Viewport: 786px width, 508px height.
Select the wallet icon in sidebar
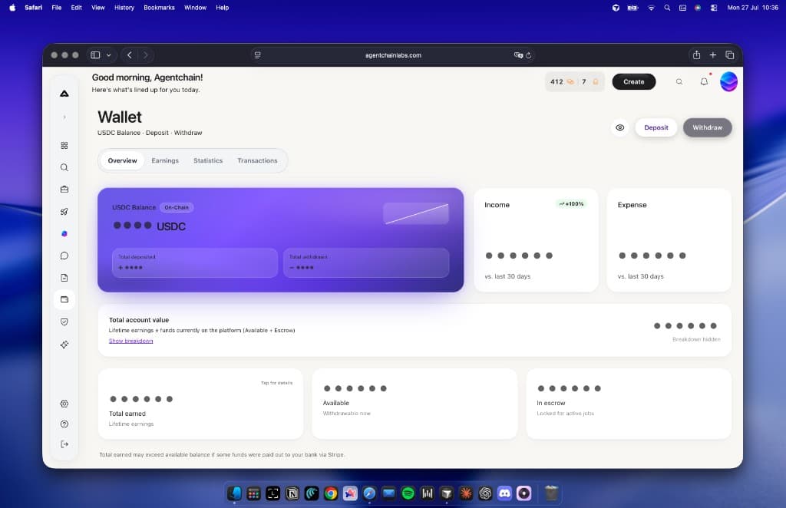(64, 299)
